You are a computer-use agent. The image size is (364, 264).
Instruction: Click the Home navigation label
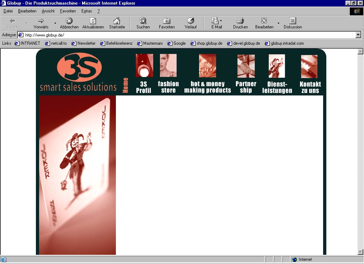tap(125, 85)
